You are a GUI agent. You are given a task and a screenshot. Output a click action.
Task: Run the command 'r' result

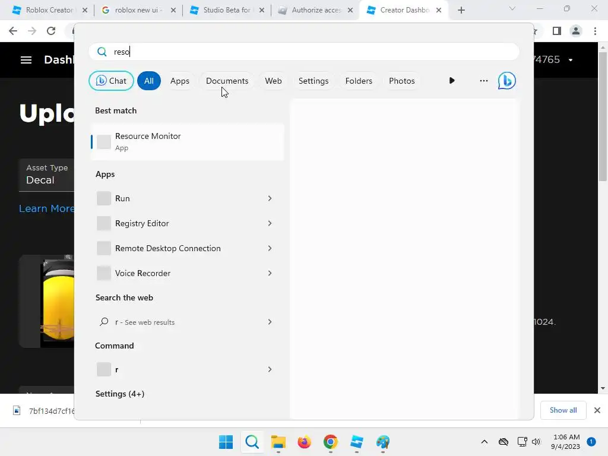188,369
